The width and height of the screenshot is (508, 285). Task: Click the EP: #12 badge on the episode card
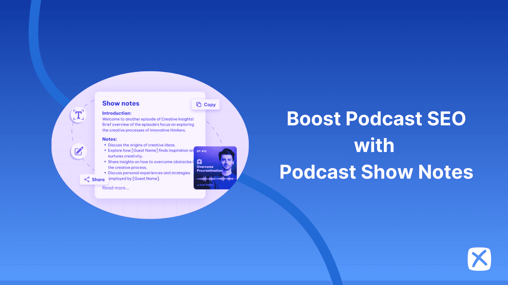(202, 151)
